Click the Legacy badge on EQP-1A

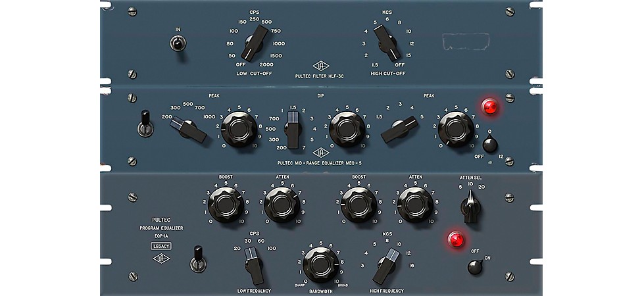pyautogui.click(x=161, y=246)
